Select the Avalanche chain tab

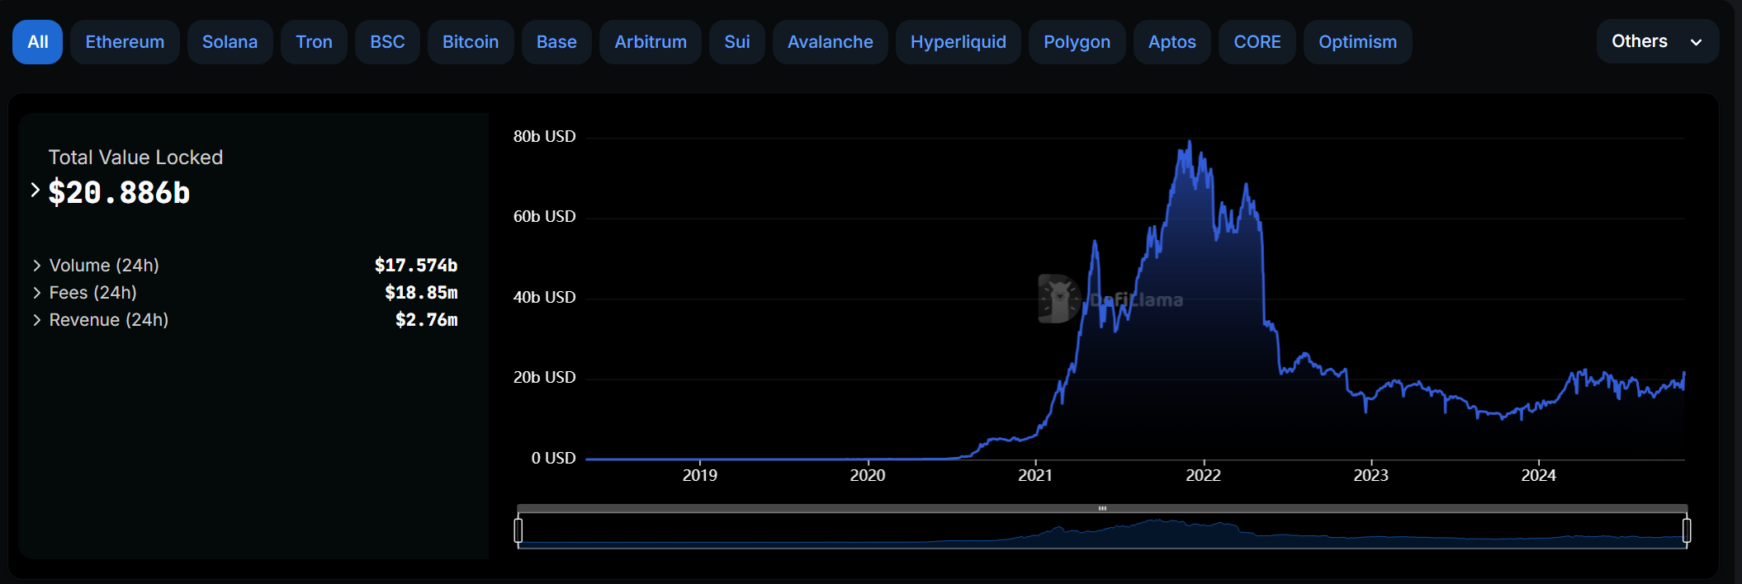click(x=830, y=42)
